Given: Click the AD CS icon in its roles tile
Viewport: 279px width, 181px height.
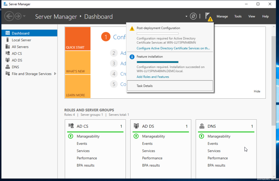Looking at the screenshot, I should [71, 126].
